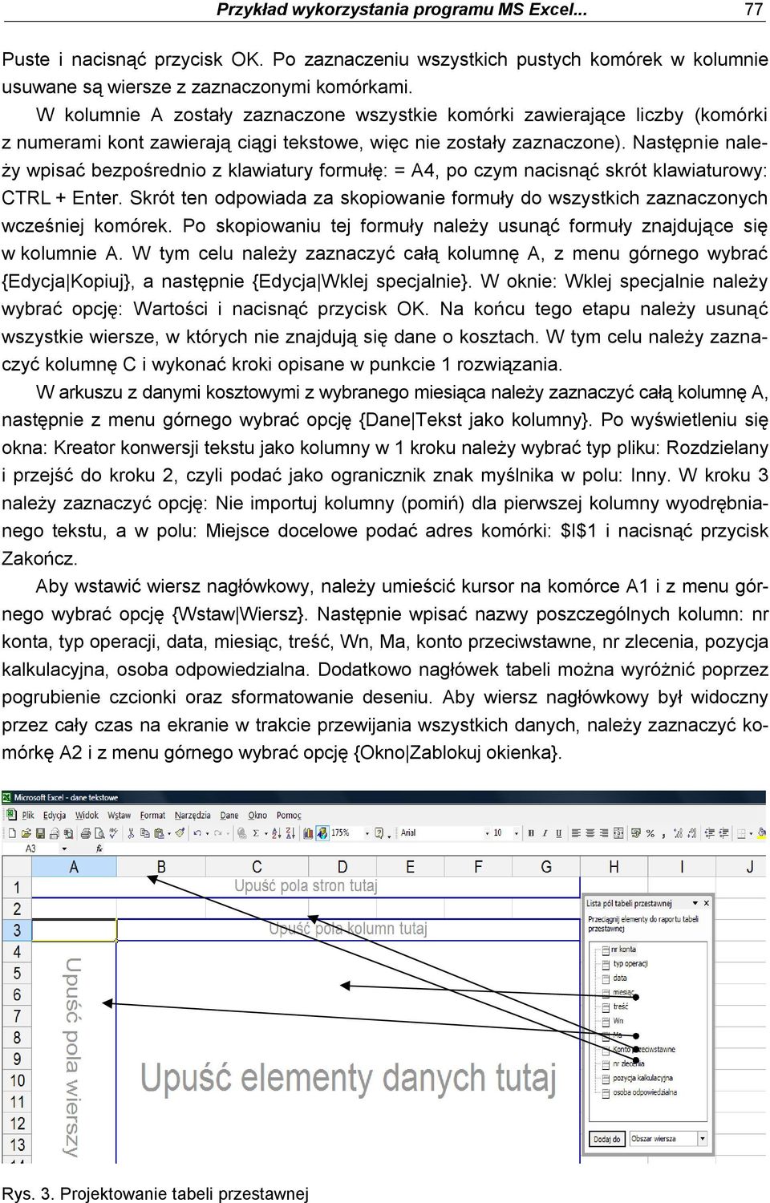Select 'treść' field in list
The image size is (770, 1203).
tap(621, 1007)
